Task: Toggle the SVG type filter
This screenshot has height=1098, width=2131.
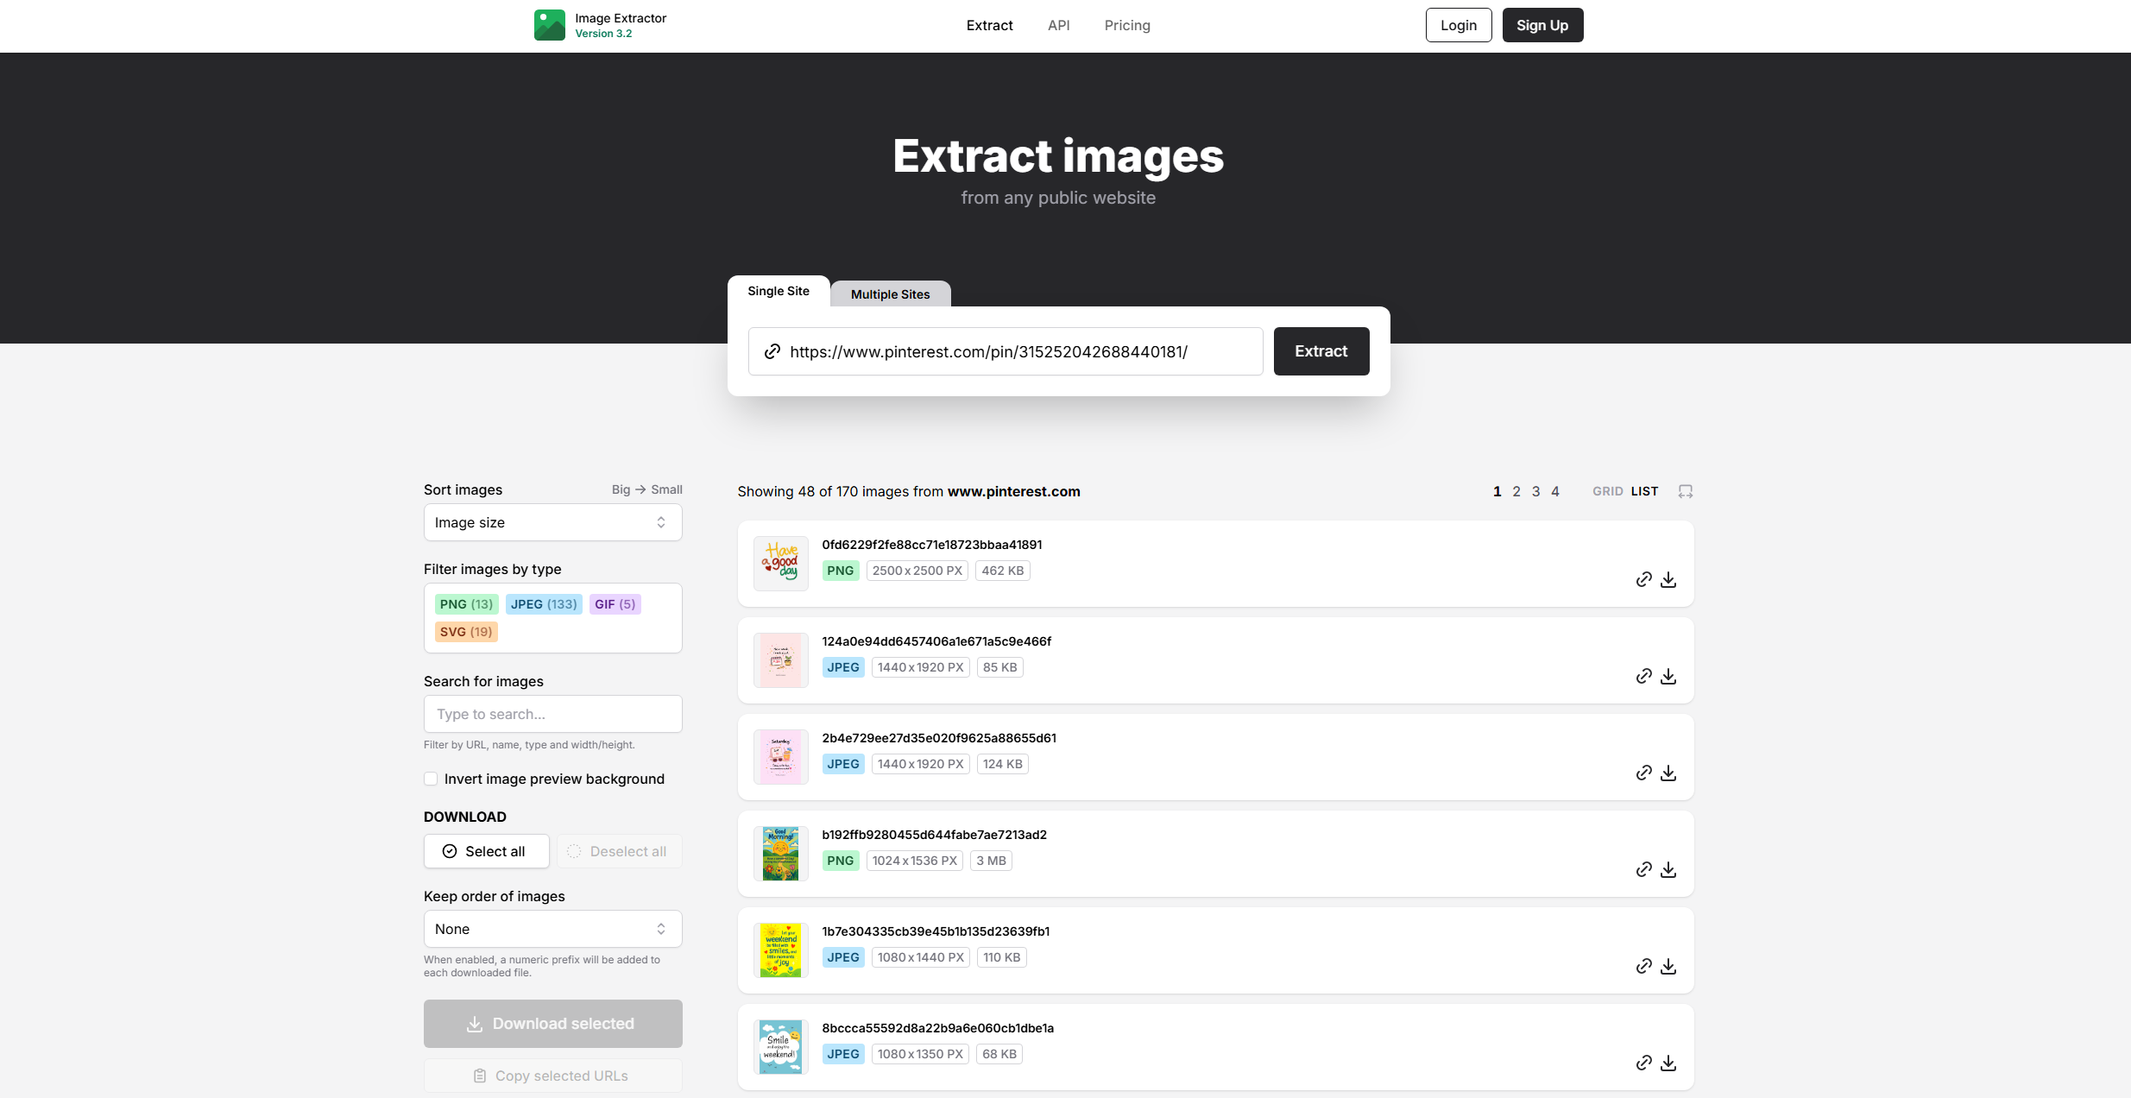Action: 466,632
